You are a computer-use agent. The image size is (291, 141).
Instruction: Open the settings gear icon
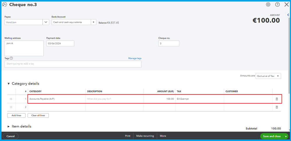click(x=268, y=5)
